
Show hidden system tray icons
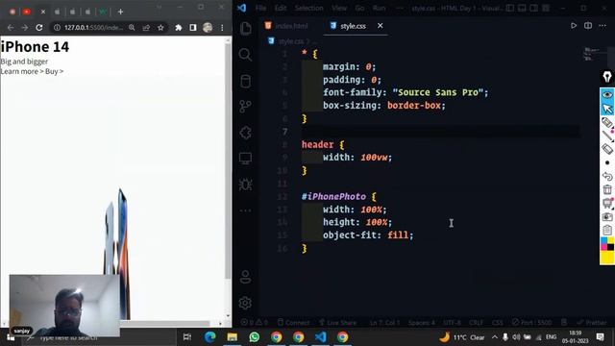[x=495, y=337]
